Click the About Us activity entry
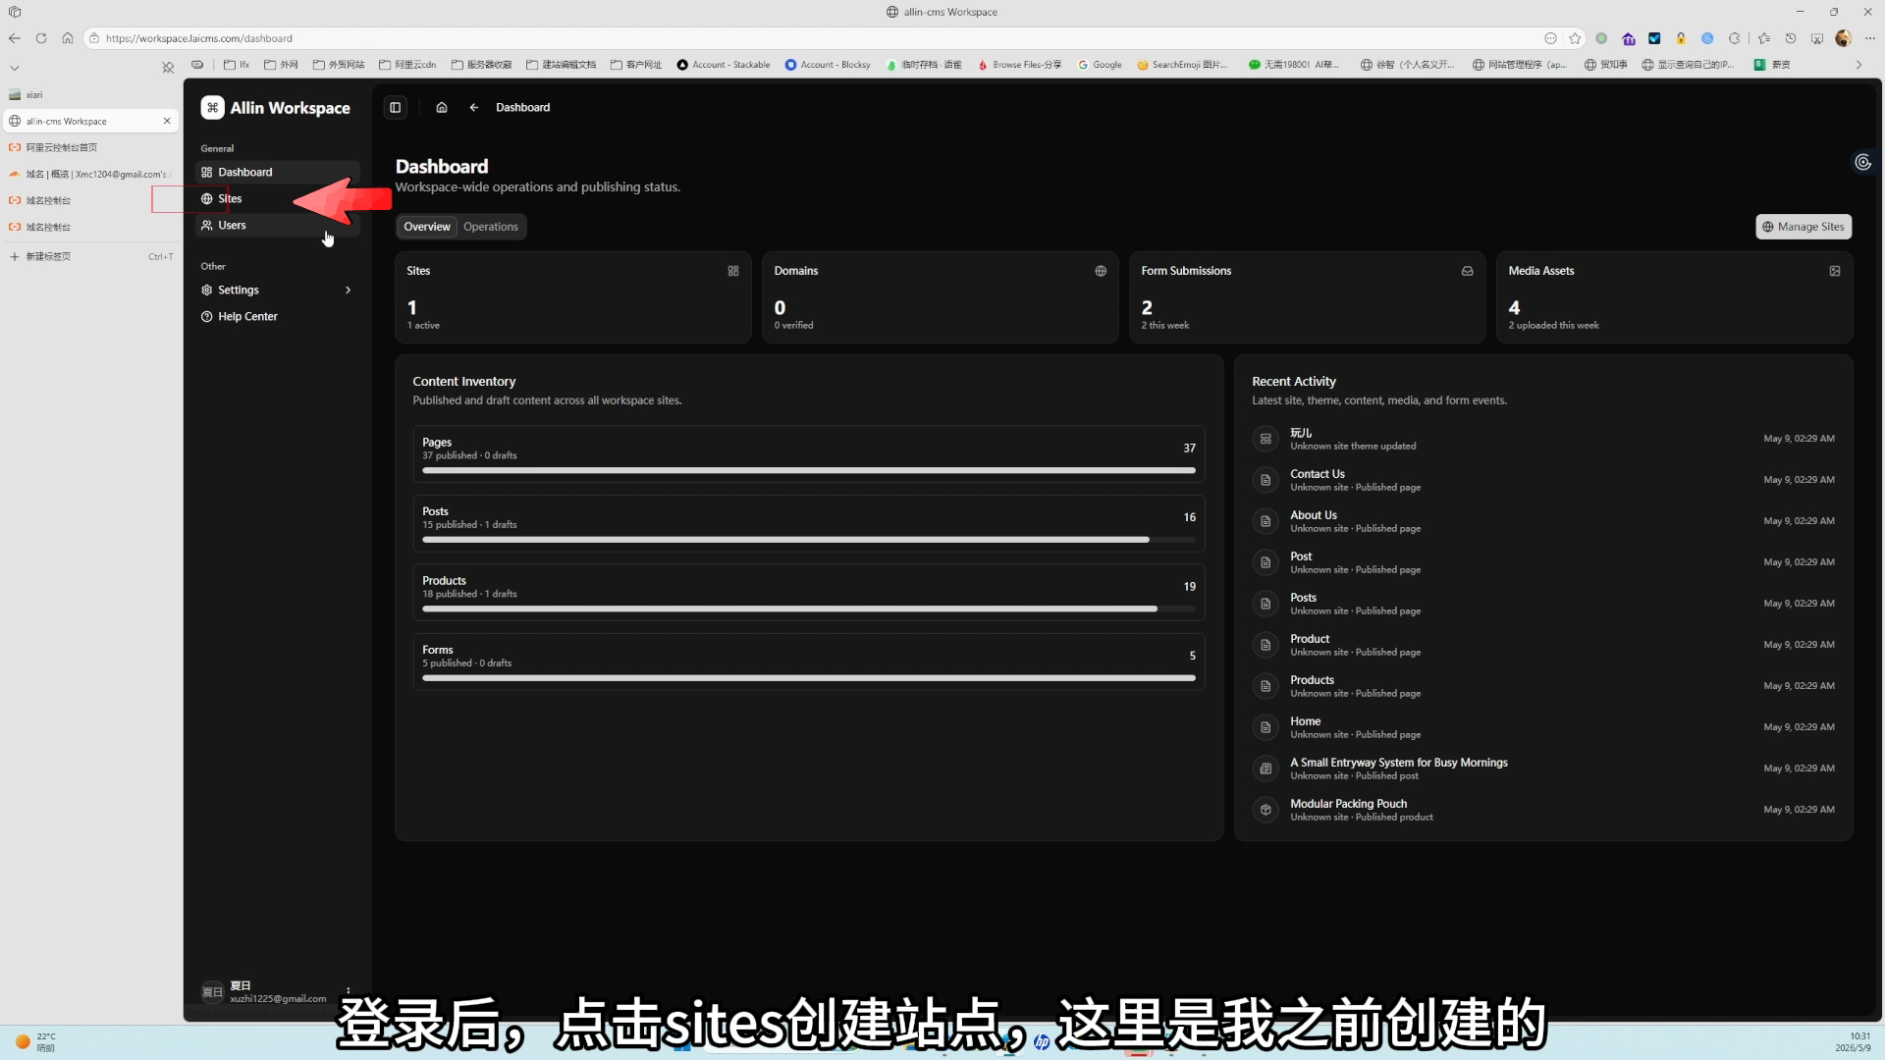The image size is (1885, 1060). pyautogui.click(x=1542, y=521)
